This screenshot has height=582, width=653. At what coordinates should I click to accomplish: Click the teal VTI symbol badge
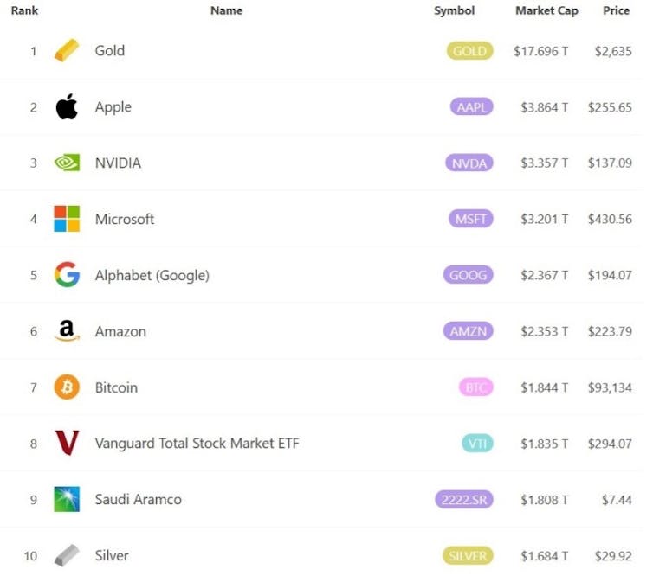[477, 443]
